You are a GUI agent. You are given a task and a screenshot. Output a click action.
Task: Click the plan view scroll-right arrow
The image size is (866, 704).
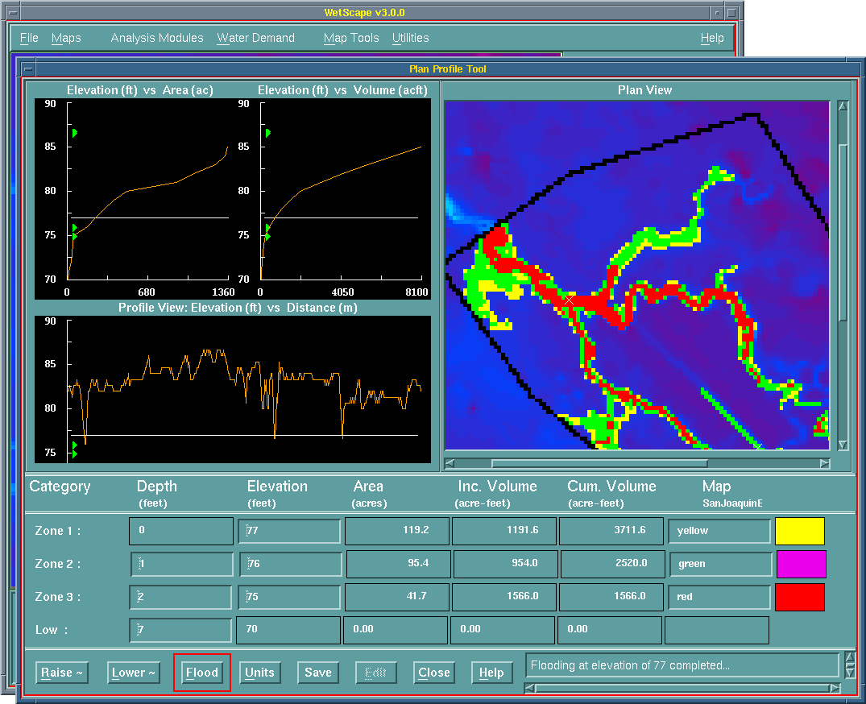[x=824, y=464]
